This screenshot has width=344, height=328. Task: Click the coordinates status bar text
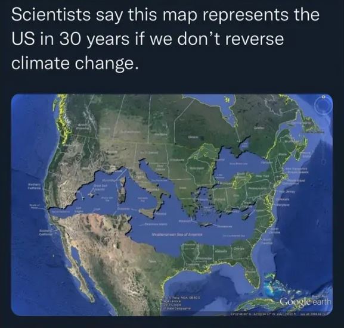[279, 314]
